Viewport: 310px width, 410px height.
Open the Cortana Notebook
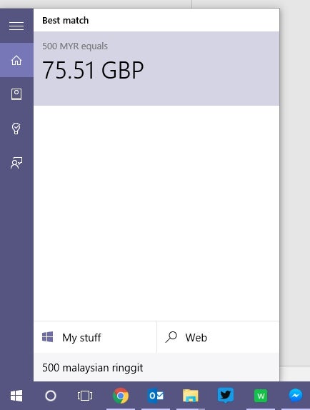[x=16, y=94]
